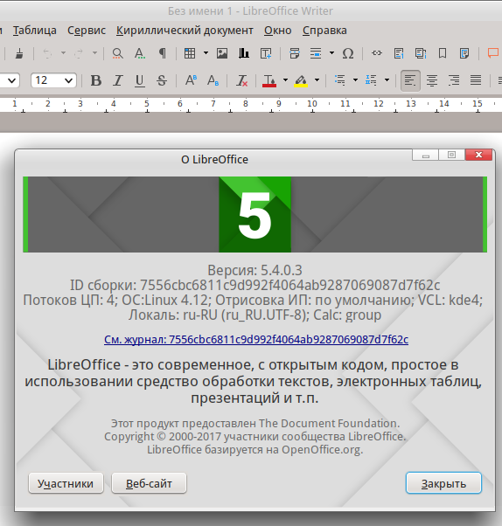Open bullet list style dropdown
This screenshot has width=502, height=526.
click(x=356, y=80)
